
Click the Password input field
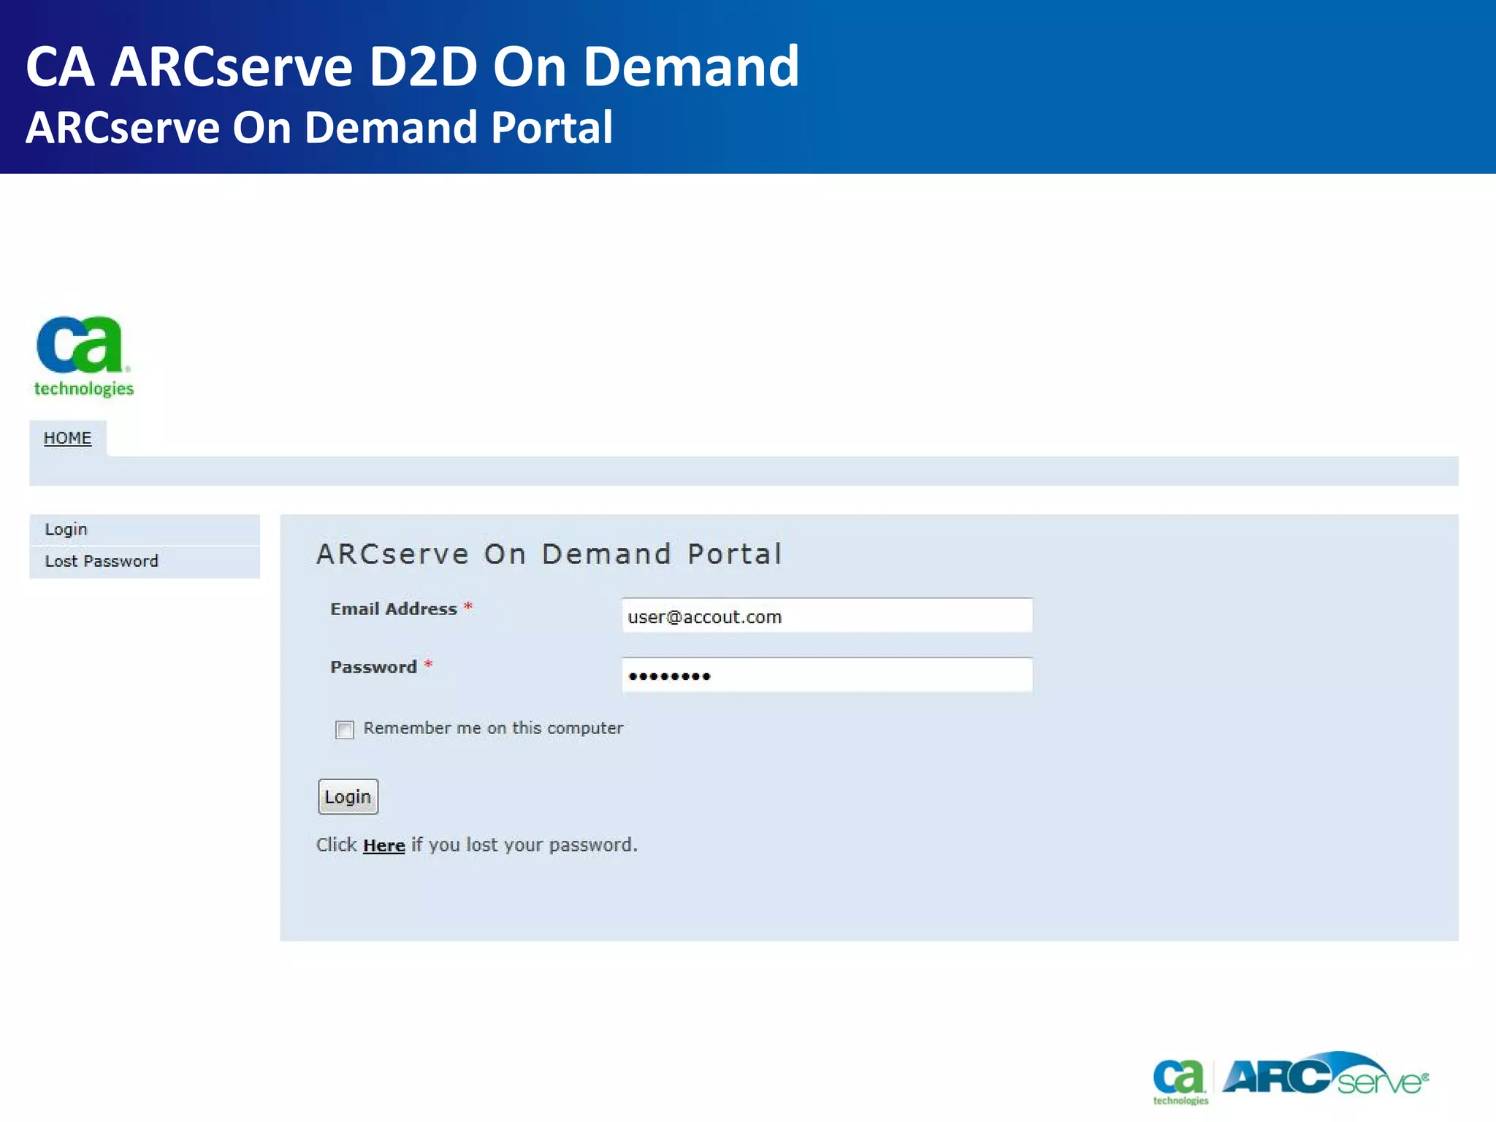tap(827, 675)
